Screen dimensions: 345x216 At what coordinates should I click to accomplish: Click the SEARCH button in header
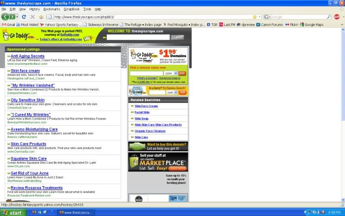[177, 38]
